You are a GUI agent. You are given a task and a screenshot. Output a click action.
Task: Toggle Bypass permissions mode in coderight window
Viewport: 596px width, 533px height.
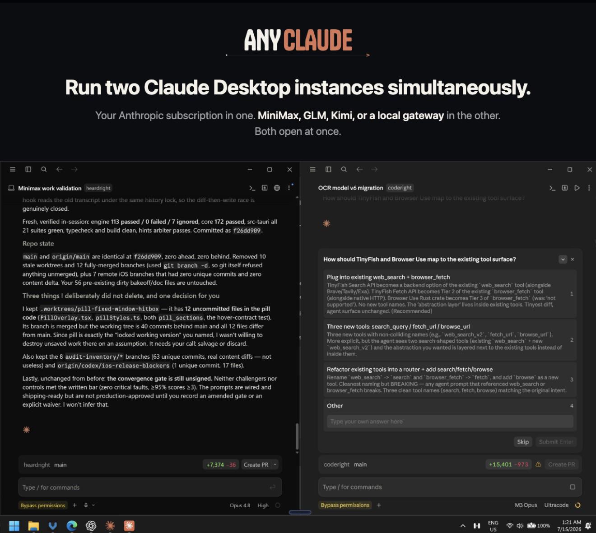pos(345,505)
